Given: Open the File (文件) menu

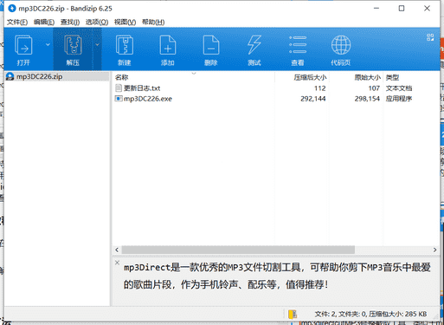Looking at the screenshot, I should [x=17, y=22].
